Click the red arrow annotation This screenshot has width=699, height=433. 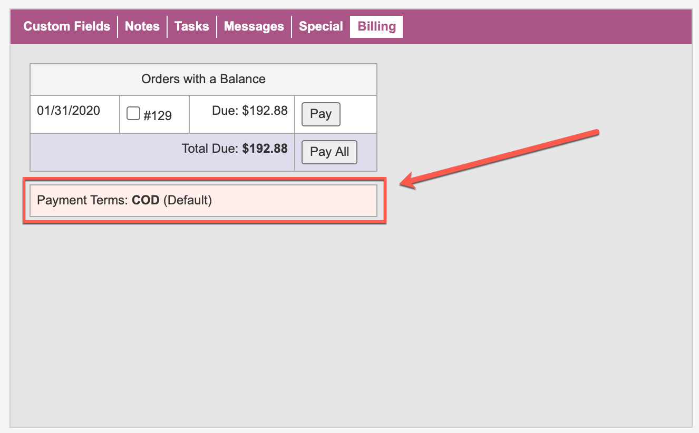pyautogui.click(x=501, y=157)
